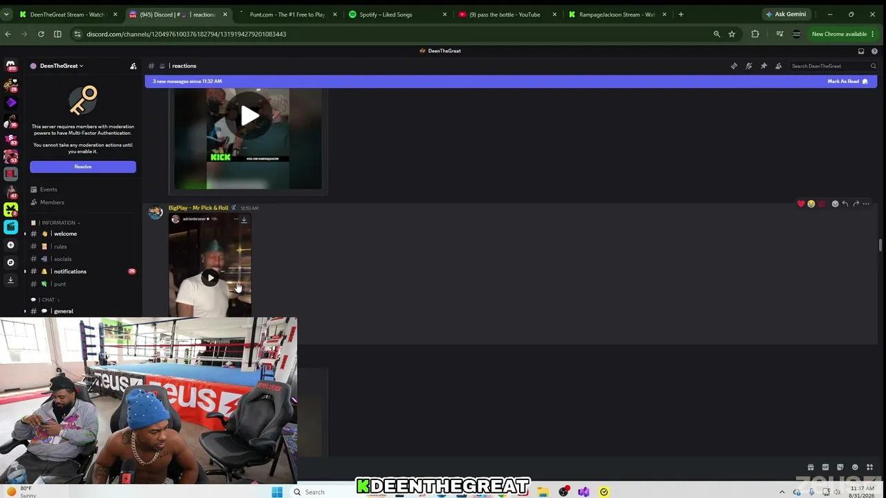Open notification settings bell icon in header

(749, 66)
